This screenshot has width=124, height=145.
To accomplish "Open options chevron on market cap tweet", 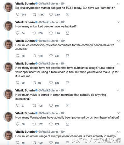I will (x=118, y=3).
